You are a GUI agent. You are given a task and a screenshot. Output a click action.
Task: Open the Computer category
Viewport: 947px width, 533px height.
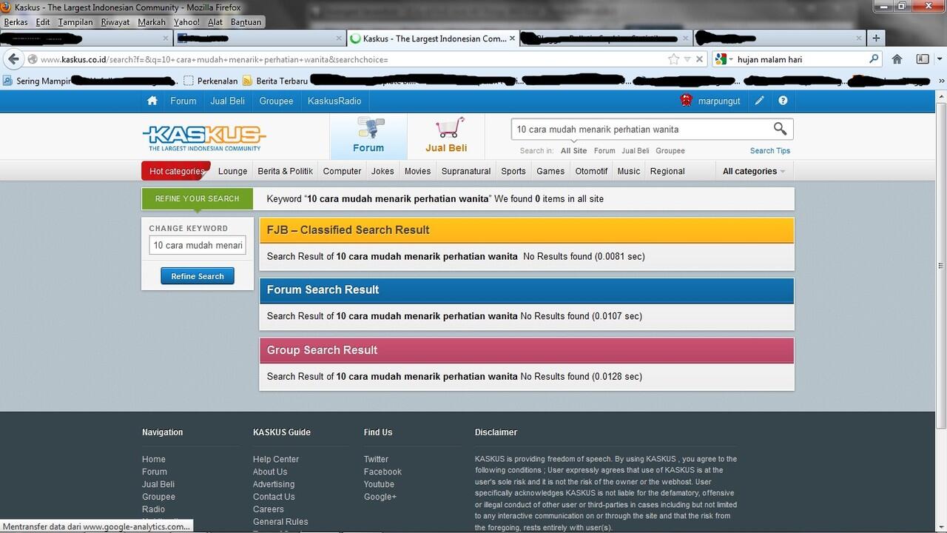[x=342, y=171]
